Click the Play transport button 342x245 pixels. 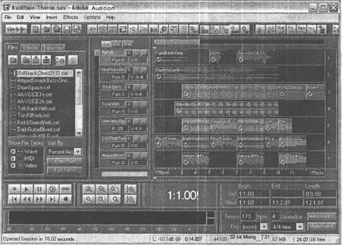coord(27,189)
